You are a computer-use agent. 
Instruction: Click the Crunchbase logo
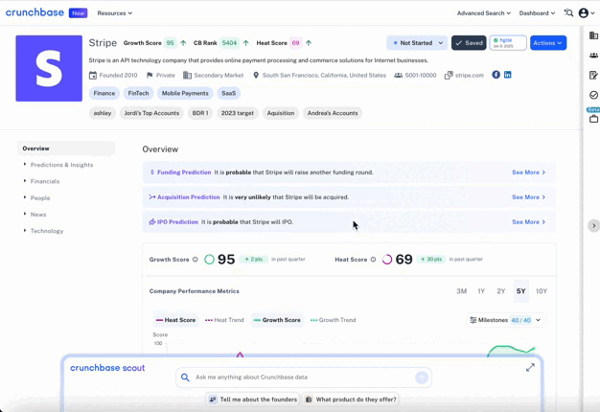tap(35, 12)
